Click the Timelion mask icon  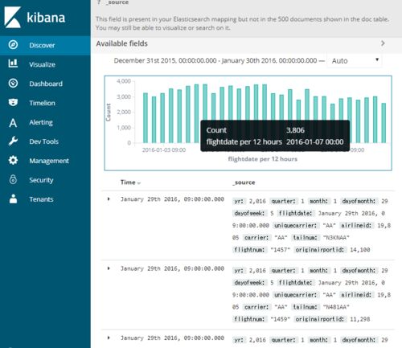click(13, 102)
